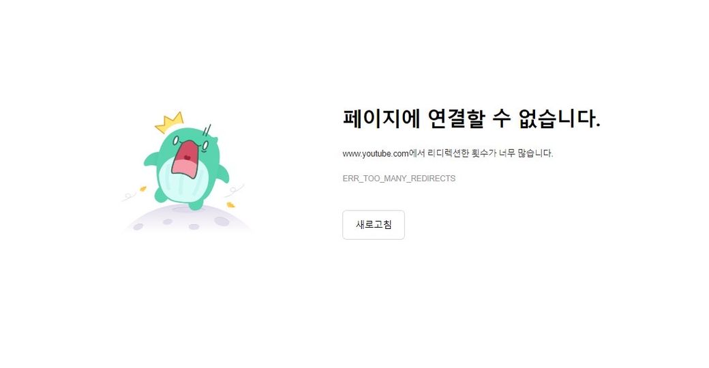
Task: Click the 새로고침 refresh button
Action: pos(373,225)
